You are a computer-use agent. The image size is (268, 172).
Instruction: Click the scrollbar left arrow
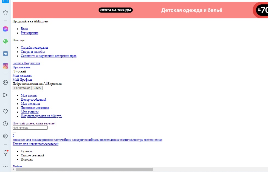[13, 170]
